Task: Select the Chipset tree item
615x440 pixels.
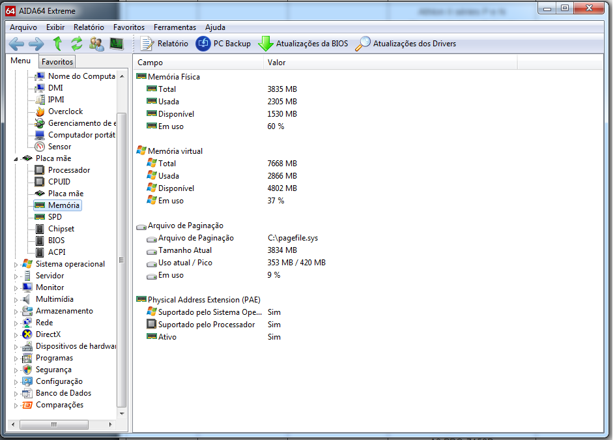Action: pyautogui.click(x=55, y=229)
